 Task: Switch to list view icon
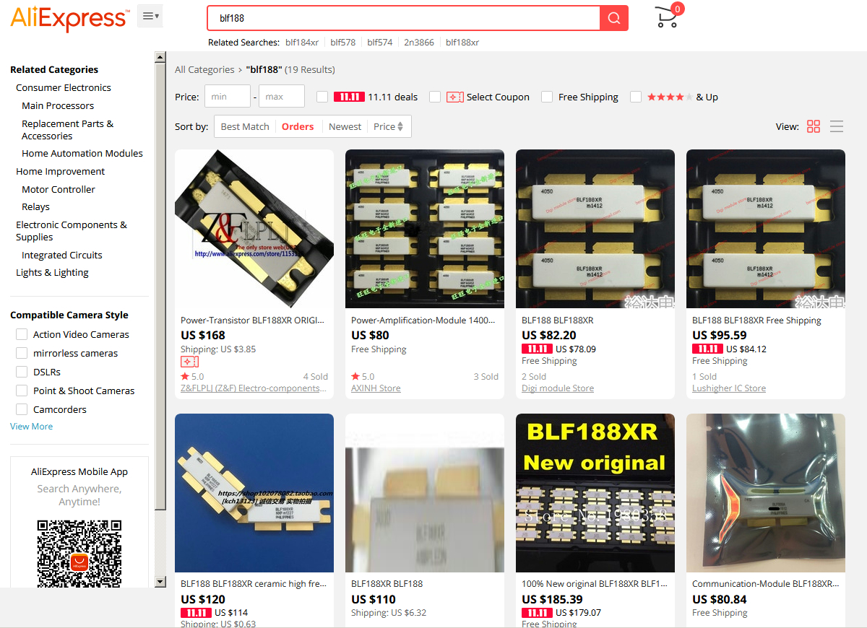coord(837,126)
